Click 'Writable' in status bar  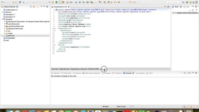pos(105,106)
